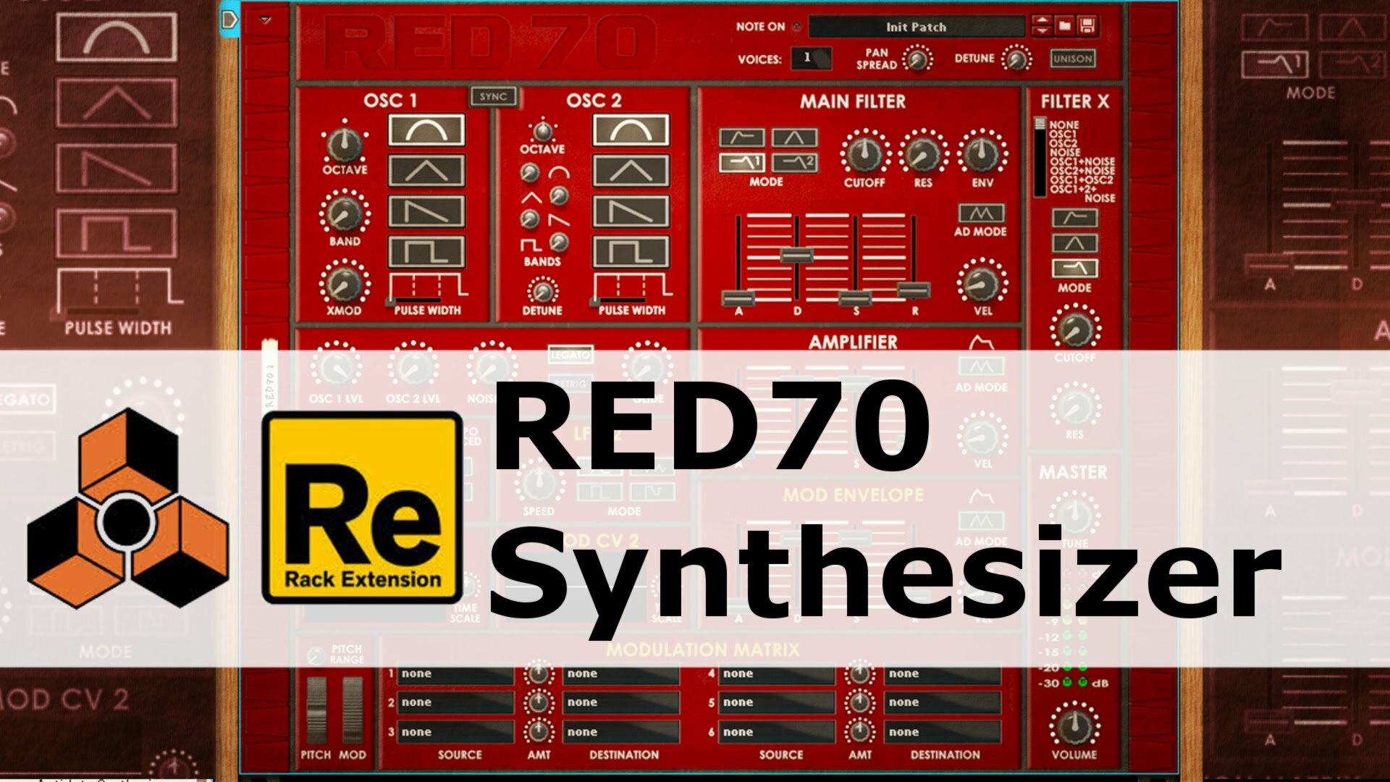Enable Main Filter low-pass 1 mode
The width and height of the screenshot is (1390, 782).
point(741,162)
